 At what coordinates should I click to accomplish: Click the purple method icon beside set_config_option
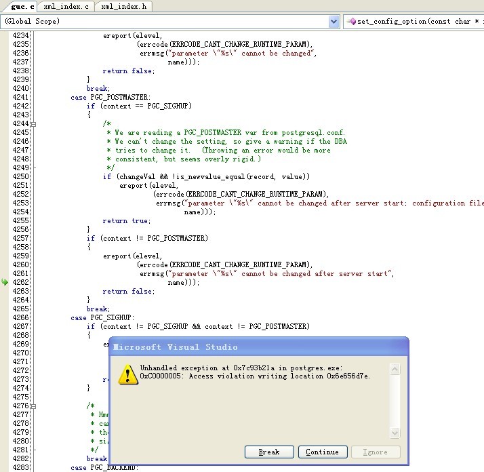[x=352, y=22]
